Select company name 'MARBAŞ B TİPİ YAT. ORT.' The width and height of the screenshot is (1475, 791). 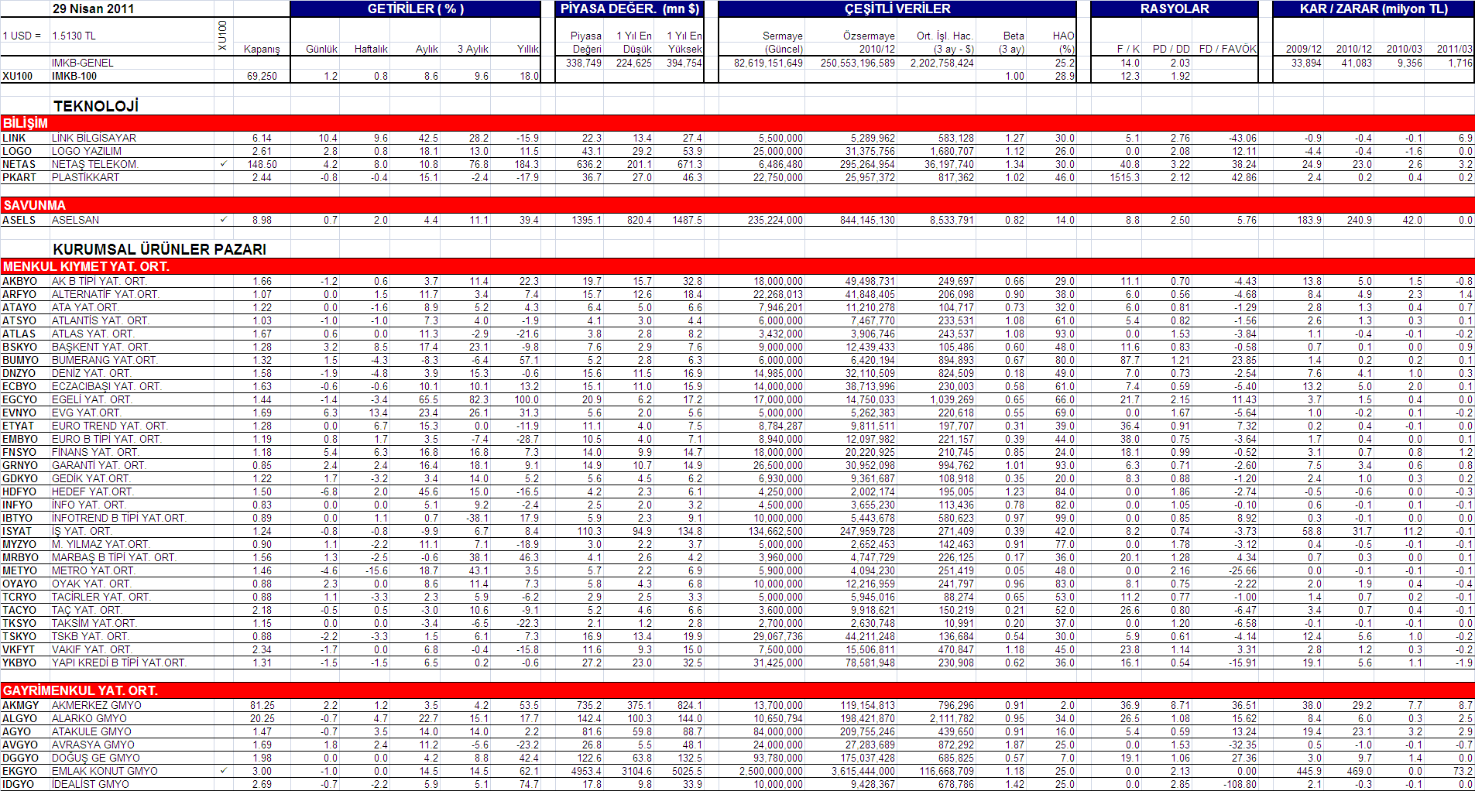click(x=114, y=557)
